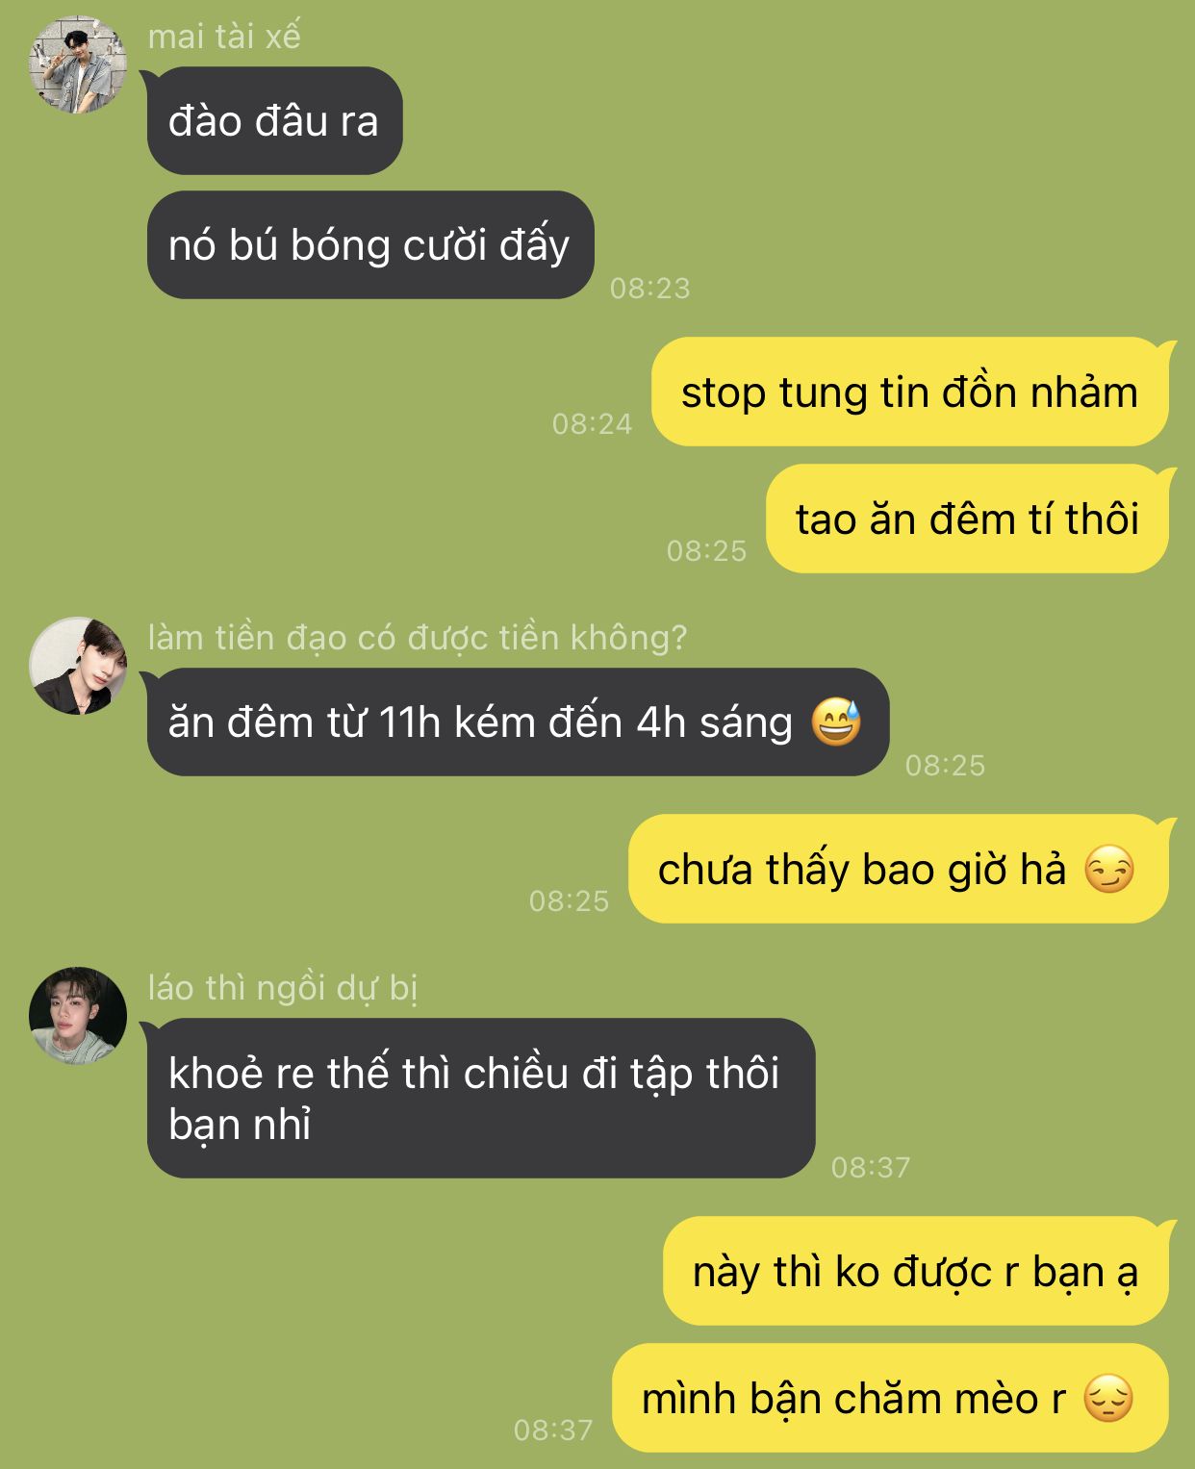Tap the yellow bubble 'stop tung tin đồn nhảm'
The image size is (1195, 1469).
pyautogui.click(x=910, y=392)
